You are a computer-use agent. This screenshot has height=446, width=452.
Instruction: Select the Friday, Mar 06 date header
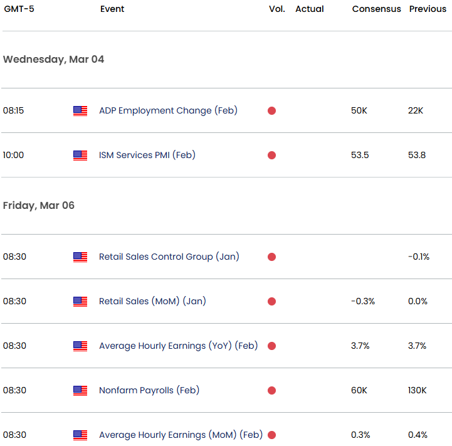click(x=38, y=206)
